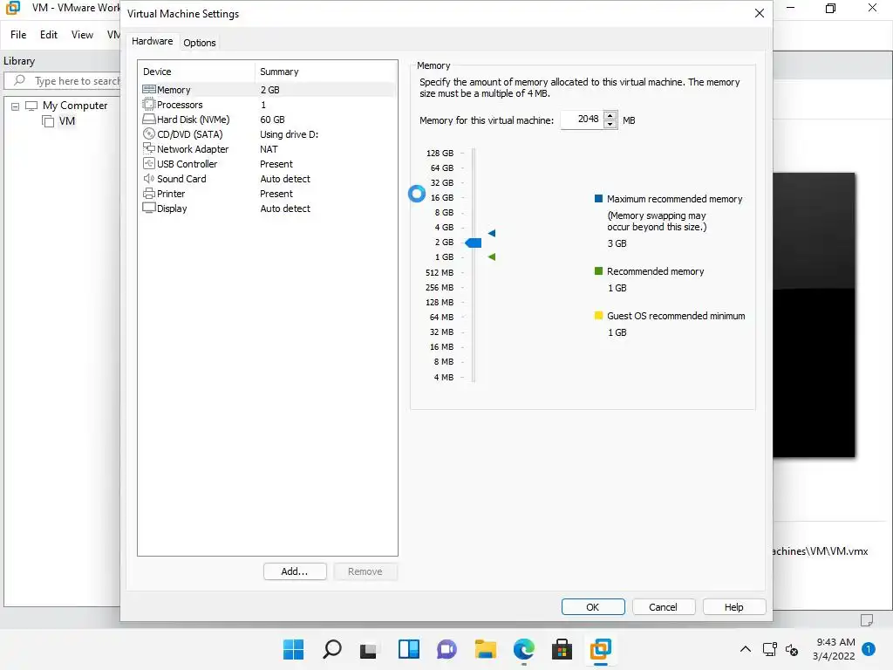Click the 128 GB slider scale label
The height and width of the screenshot is (670, 893).
coord(440,154)
